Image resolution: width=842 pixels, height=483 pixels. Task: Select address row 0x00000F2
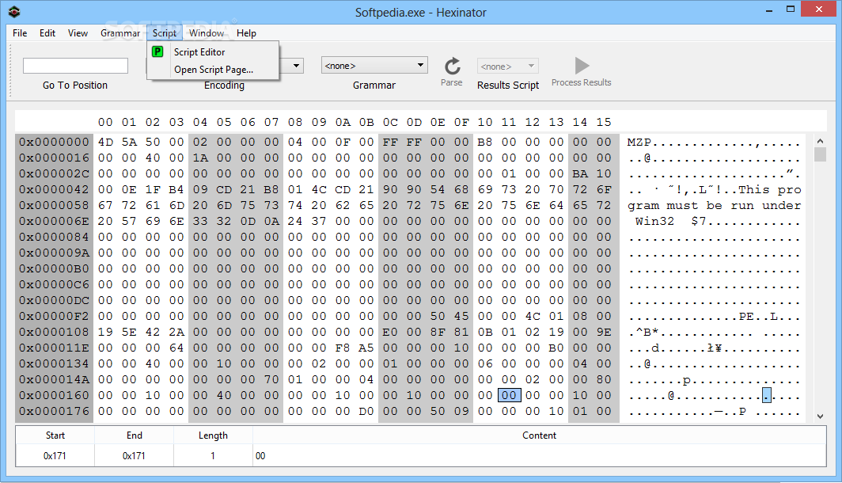[54, 317]
